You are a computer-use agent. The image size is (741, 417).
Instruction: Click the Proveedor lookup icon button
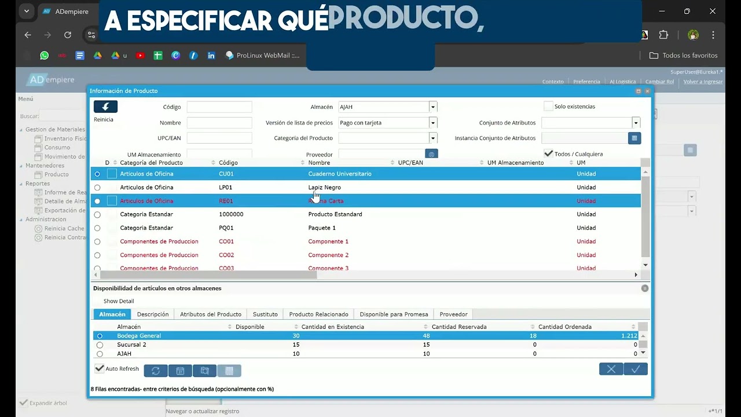tap(431, 154)
